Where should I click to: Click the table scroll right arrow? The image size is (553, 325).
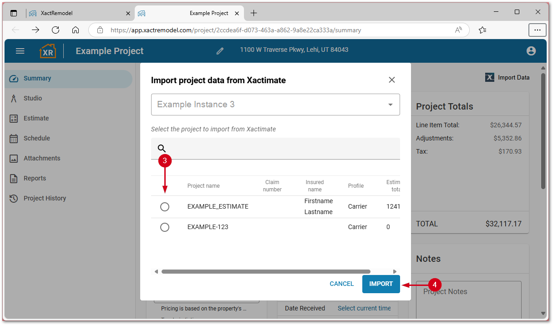(395, 272)
